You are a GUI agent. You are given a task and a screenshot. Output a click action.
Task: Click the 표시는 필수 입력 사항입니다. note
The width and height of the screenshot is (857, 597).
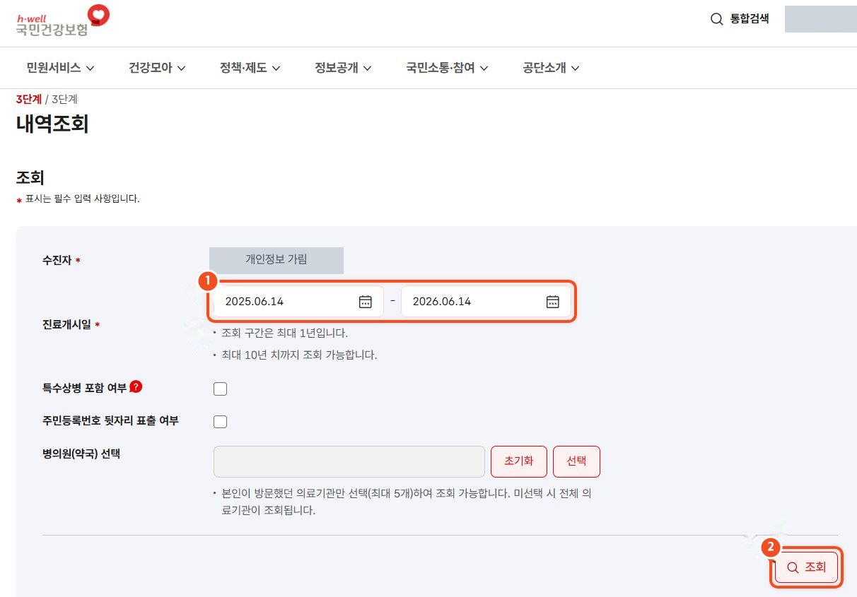pos(82,199)
